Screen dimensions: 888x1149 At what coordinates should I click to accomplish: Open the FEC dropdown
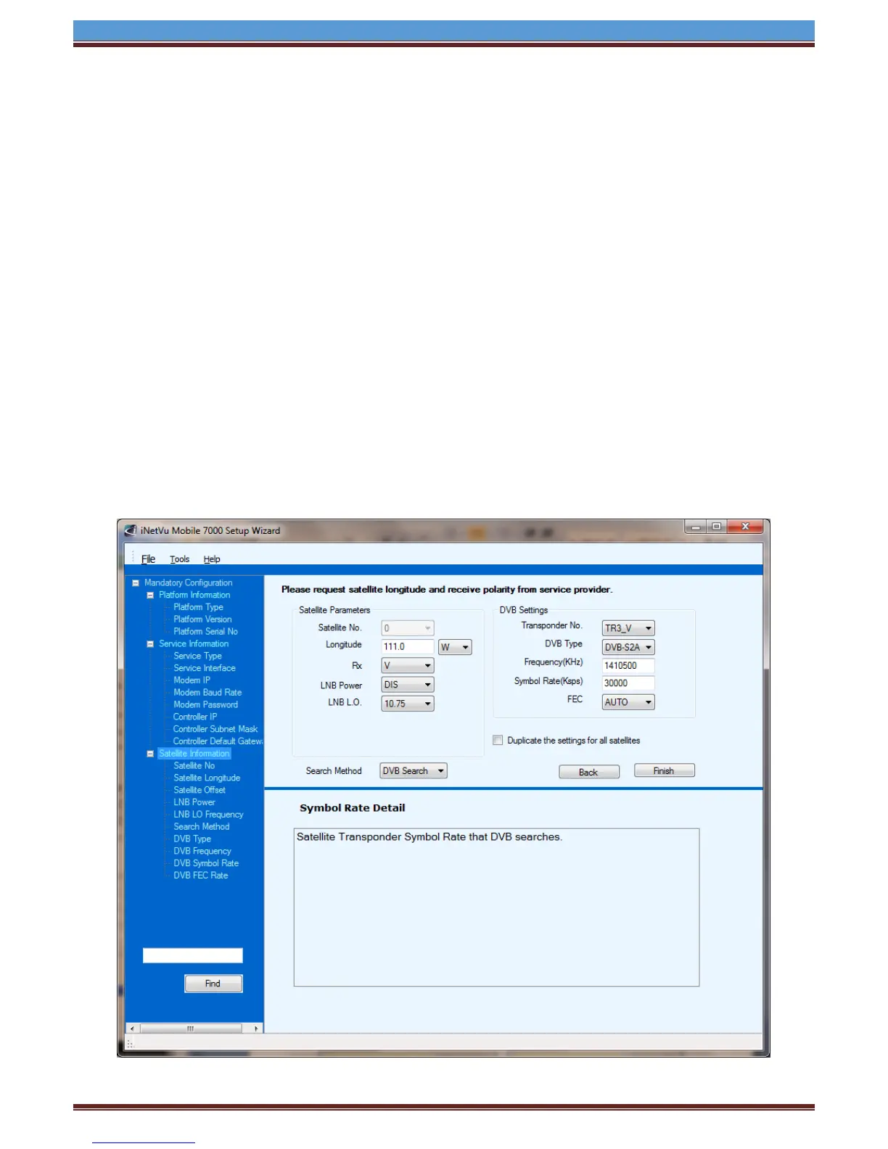pos(628,702)
